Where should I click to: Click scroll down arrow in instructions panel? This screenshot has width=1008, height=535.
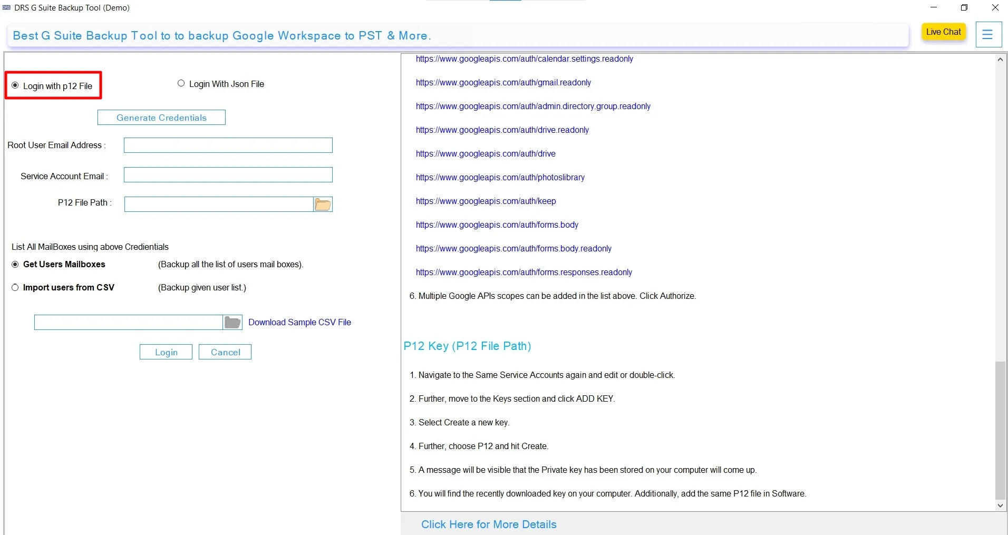point(1000,505)
